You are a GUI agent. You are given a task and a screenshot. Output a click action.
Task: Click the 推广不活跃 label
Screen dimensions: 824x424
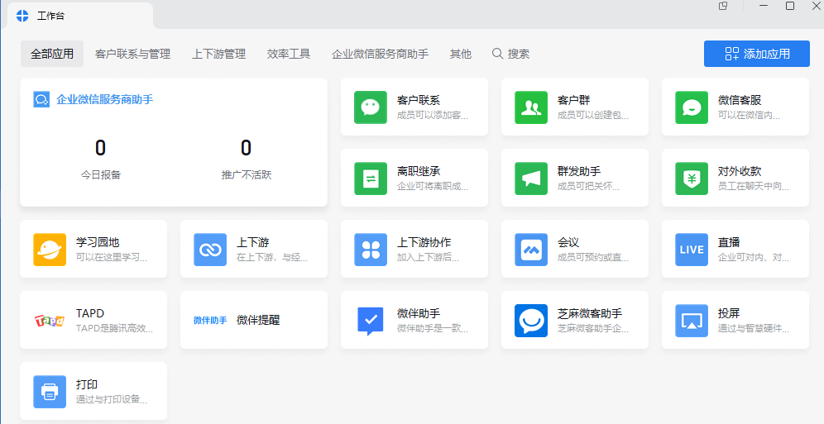click(x=247, y=174)
